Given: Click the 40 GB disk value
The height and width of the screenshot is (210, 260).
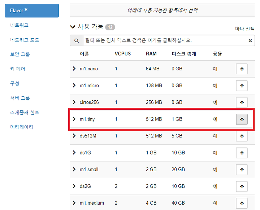Looking at the screenshot, I should 178,203.
